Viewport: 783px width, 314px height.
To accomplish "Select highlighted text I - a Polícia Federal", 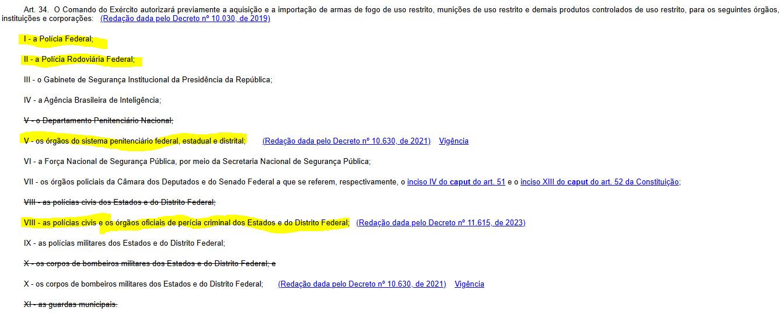I will [58, 39].
